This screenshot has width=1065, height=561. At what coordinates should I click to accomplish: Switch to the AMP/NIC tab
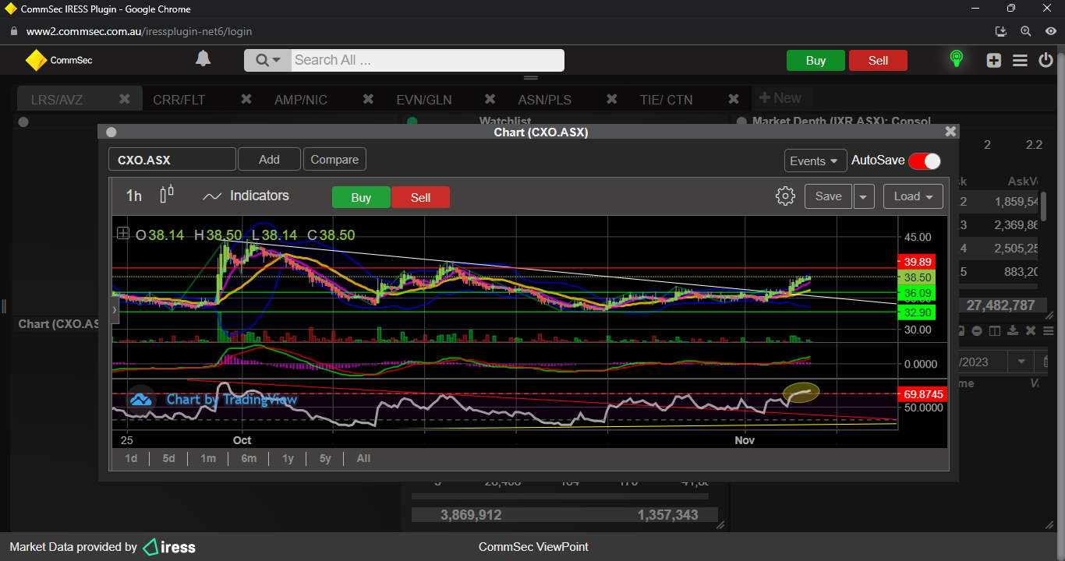point(301,100)
